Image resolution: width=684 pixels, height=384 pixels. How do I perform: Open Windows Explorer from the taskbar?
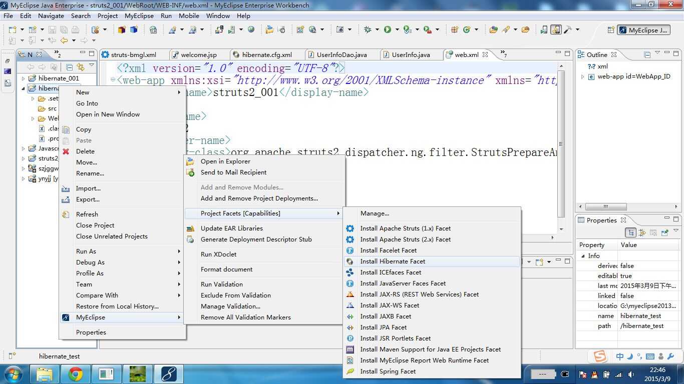pyautogui.click(x=45, y=373)
